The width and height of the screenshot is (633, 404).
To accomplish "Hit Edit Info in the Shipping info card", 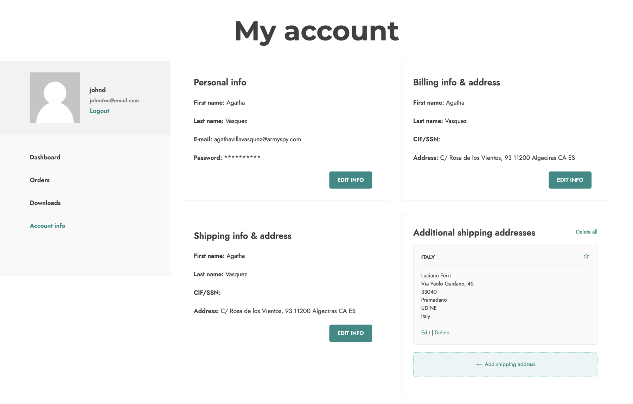I will coord(350,333).
